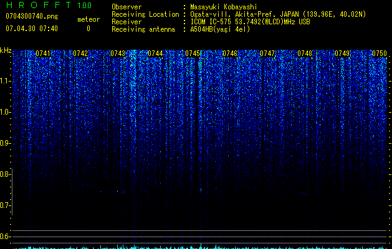Click the Observer label

(x=127, y=7)
